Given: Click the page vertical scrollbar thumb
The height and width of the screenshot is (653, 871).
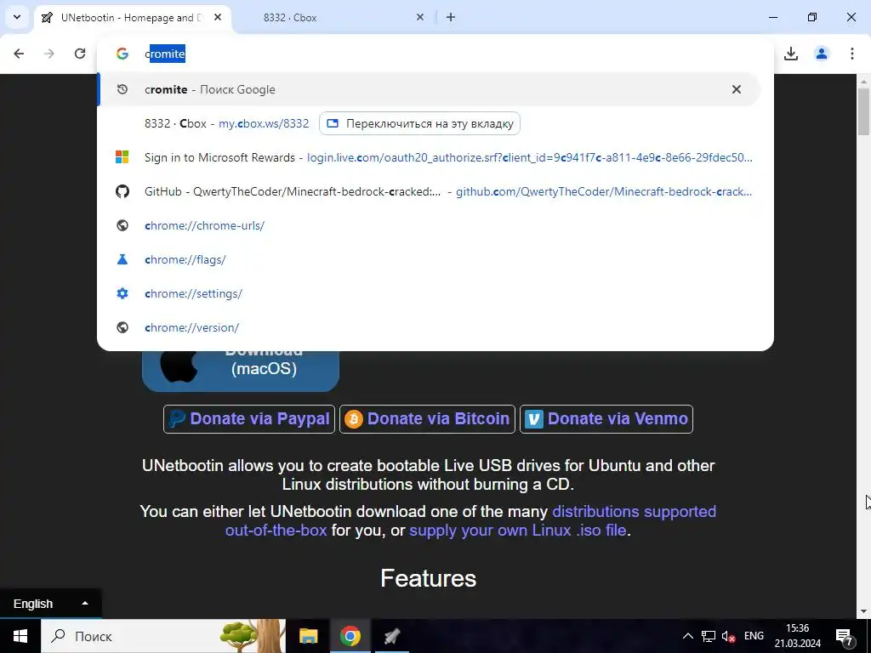Looking at the screenshot, I should pyautogui.click(x=864, y=111).
